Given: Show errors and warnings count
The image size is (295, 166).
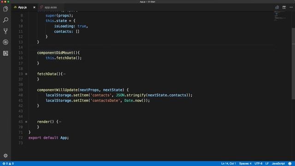Looking at the screenshot, I should point(8,164).
